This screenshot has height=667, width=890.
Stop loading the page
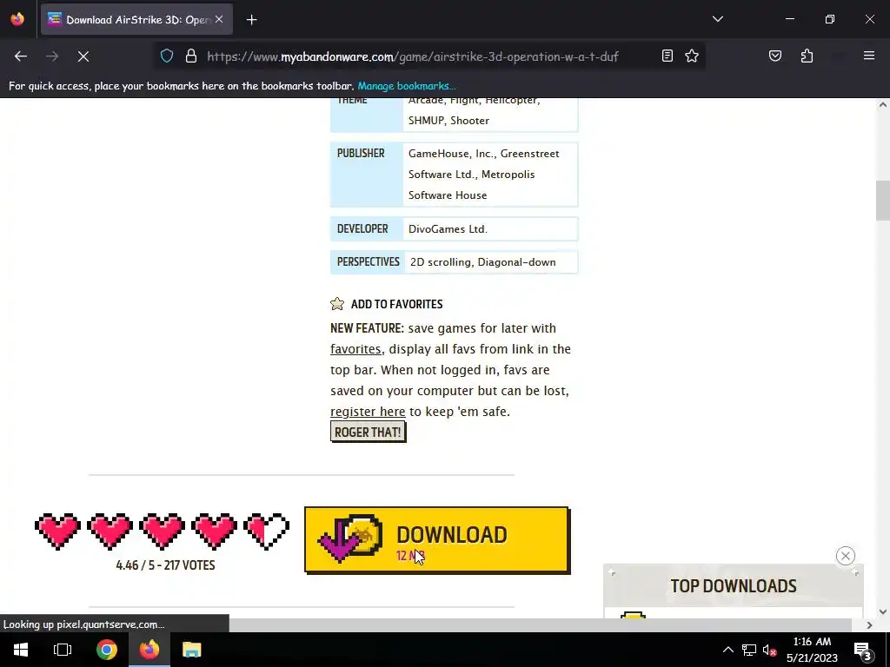(x=83, y=56)
